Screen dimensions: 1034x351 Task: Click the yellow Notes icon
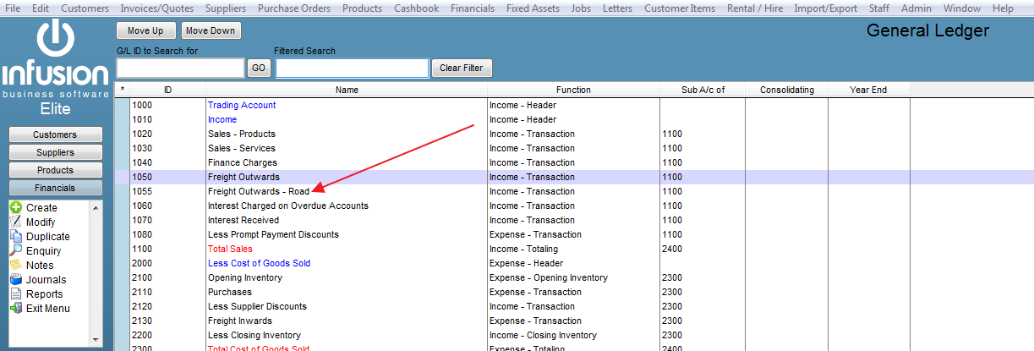pos(15,265)
